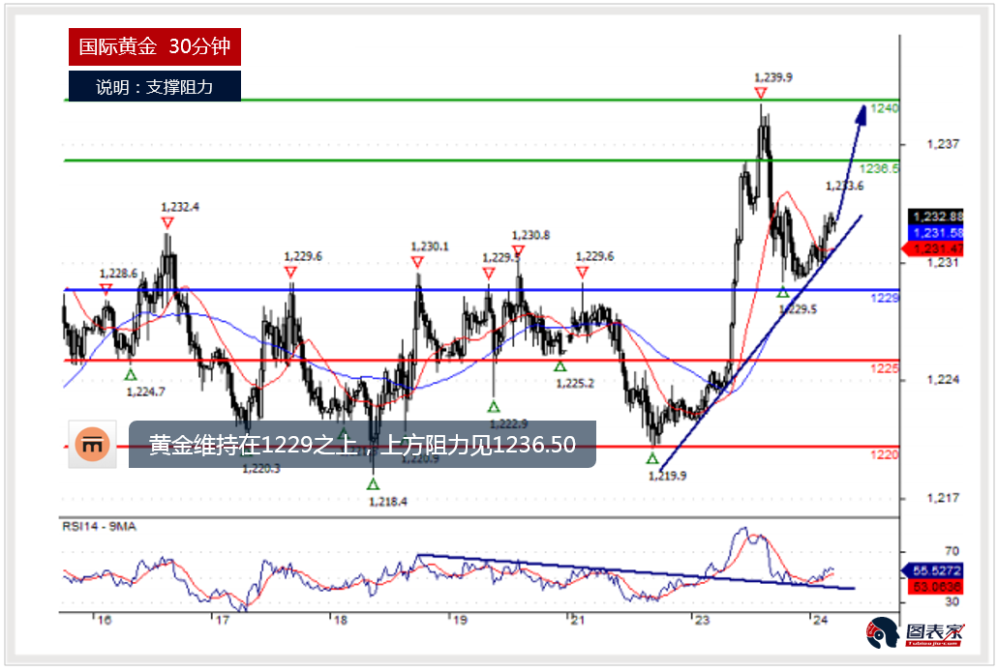Select the dark label 说明：支撑阻力
The image size is (998, 670).
pos(155,86)
